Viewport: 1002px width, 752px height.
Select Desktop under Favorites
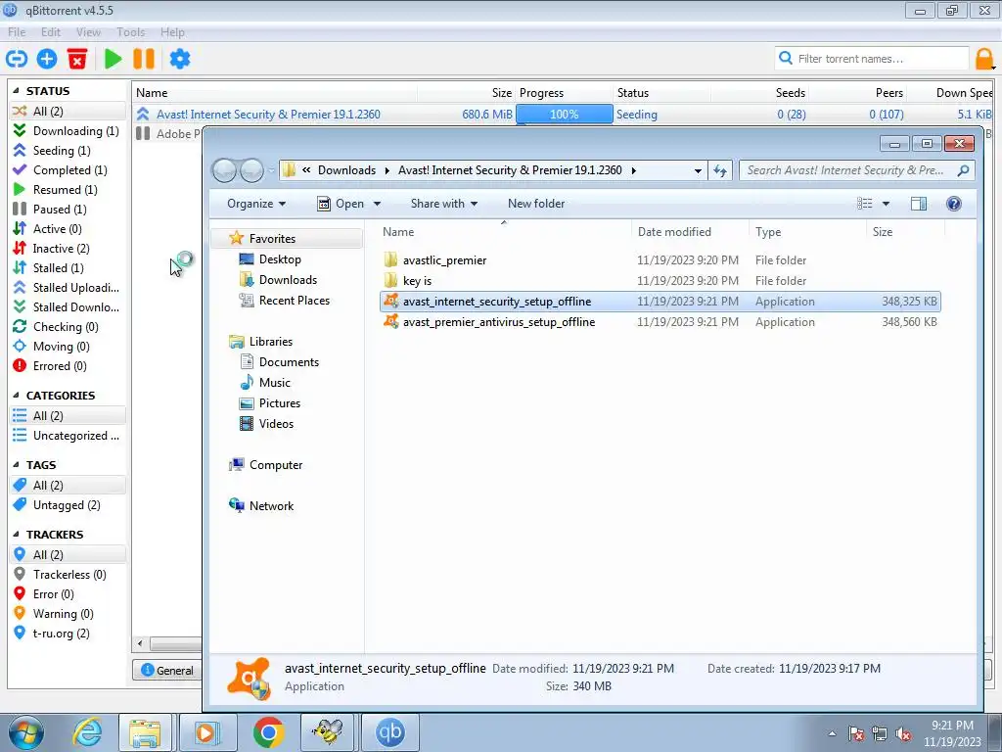[280, 258]
